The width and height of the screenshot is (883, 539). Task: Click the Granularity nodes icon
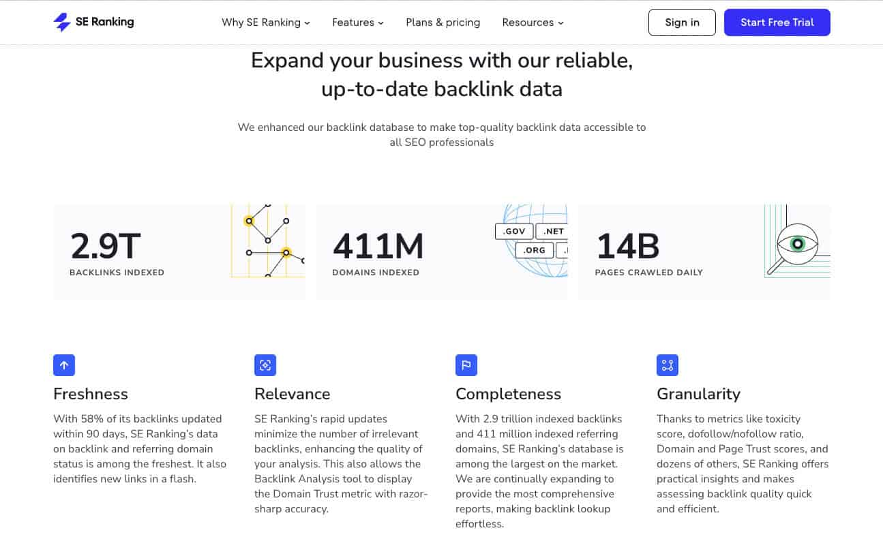668,365
